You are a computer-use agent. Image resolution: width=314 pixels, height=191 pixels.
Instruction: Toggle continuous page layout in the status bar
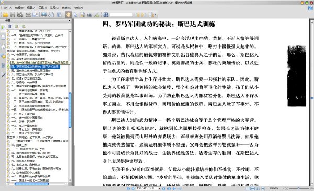pos(253,188)
